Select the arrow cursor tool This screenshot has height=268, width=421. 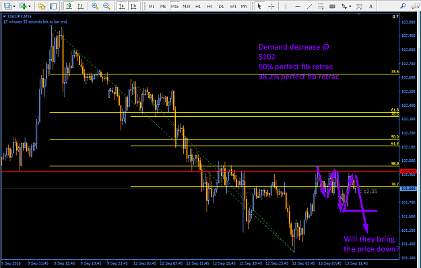pyautogui.click(x=259, y=6)
